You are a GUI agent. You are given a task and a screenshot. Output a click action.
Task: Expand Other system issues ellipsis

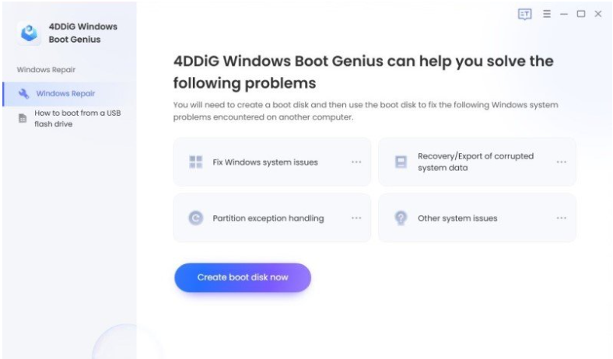(x=562, y=218)
